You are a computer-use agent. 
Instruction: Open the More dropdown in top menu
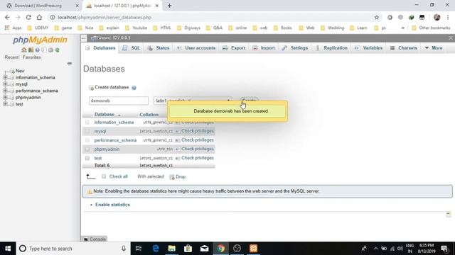coord(434,48)
